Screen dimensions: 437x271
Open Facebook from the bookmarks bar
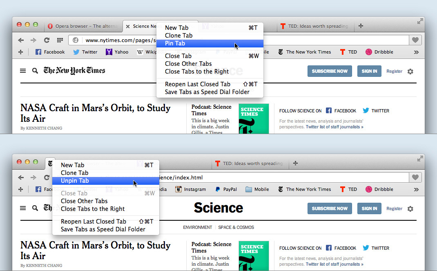click(x=49, y=52)
